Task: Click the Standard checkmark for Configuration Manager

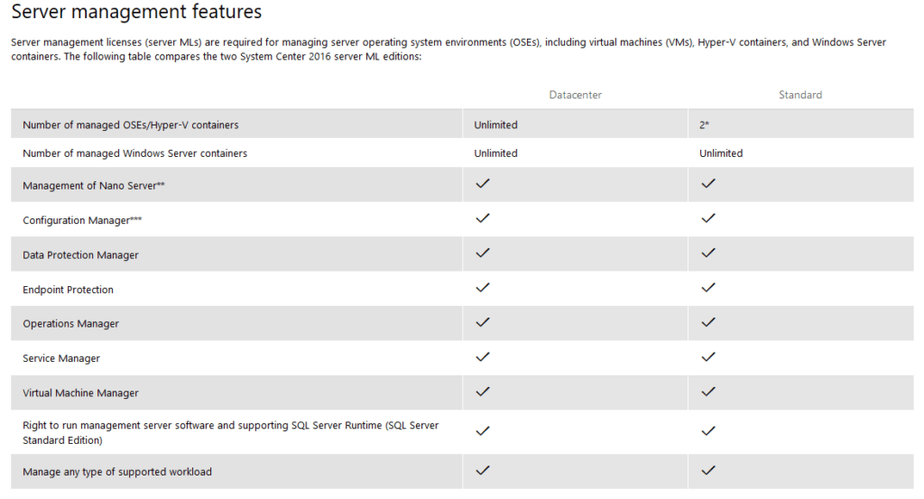Action: point(708,218)
